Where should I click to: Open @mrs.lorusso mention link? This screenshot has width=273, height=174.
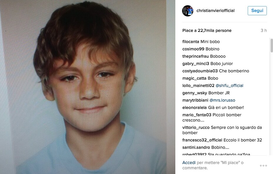coord(222,100)
